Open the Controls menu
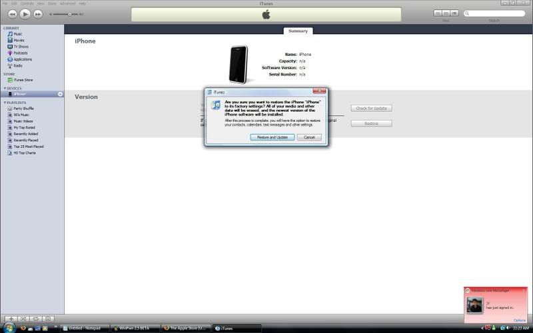Viewport: 533px width, 333px height. click(x=27, y=3)
